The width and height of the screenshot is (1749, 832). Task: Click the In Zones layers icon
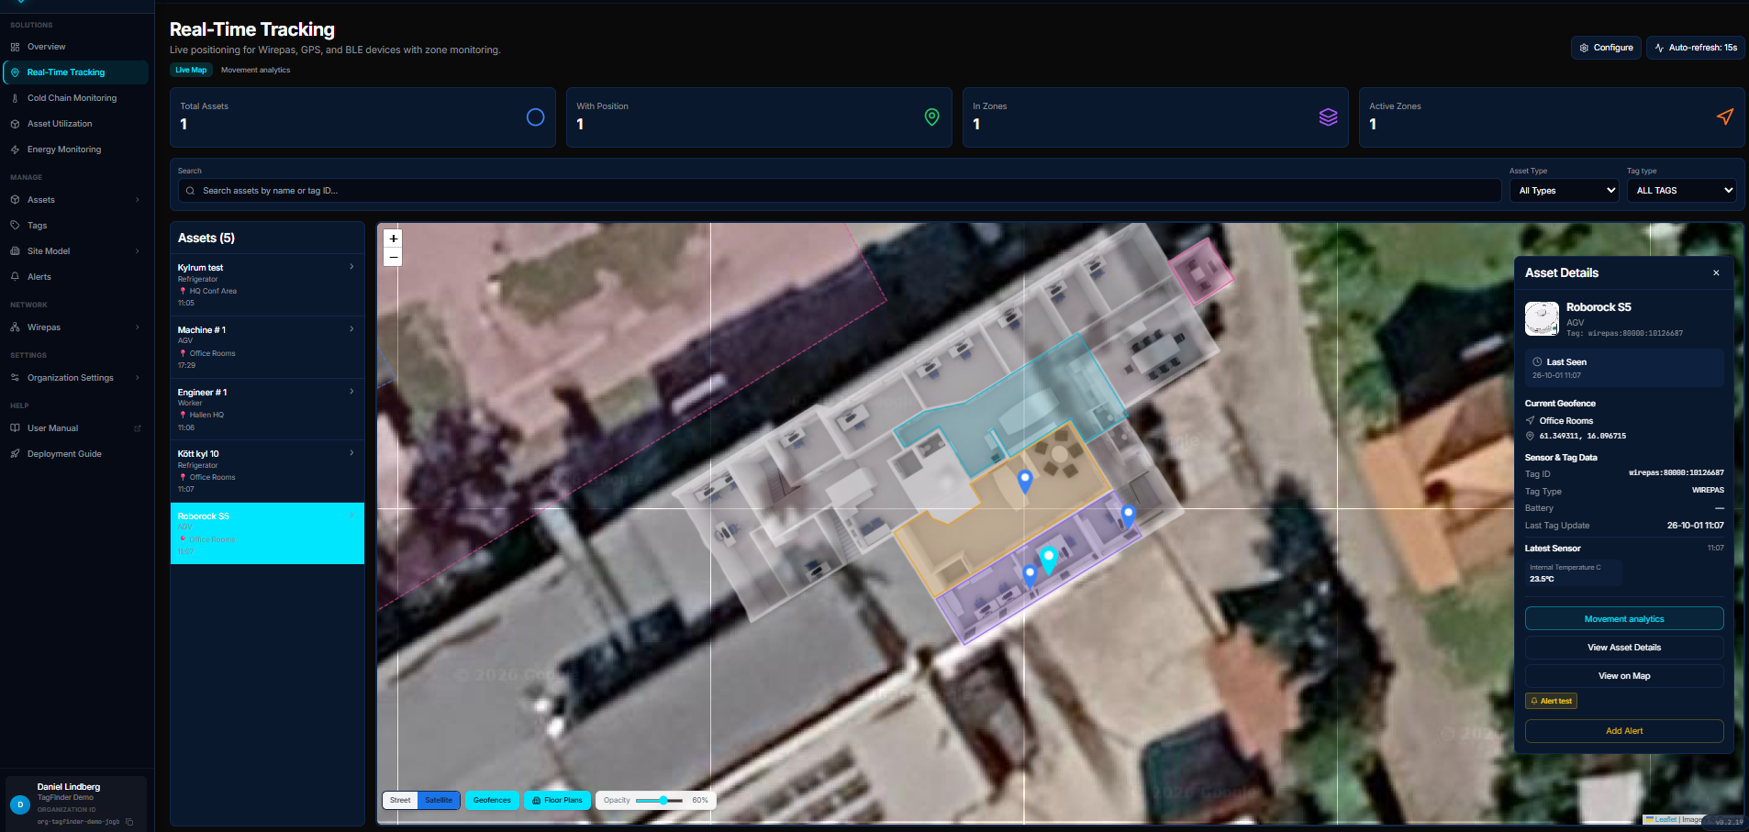[x=1329, y=117]
